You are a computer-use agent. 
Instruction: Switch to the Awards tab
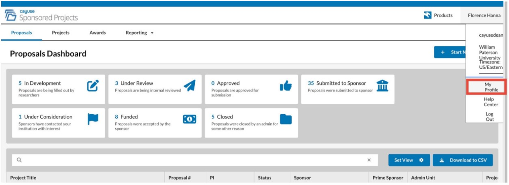click(98, 33)
